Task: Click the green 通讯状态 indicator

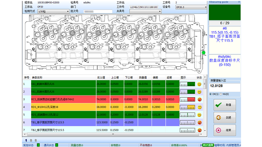Action: (x=57, y=145)
